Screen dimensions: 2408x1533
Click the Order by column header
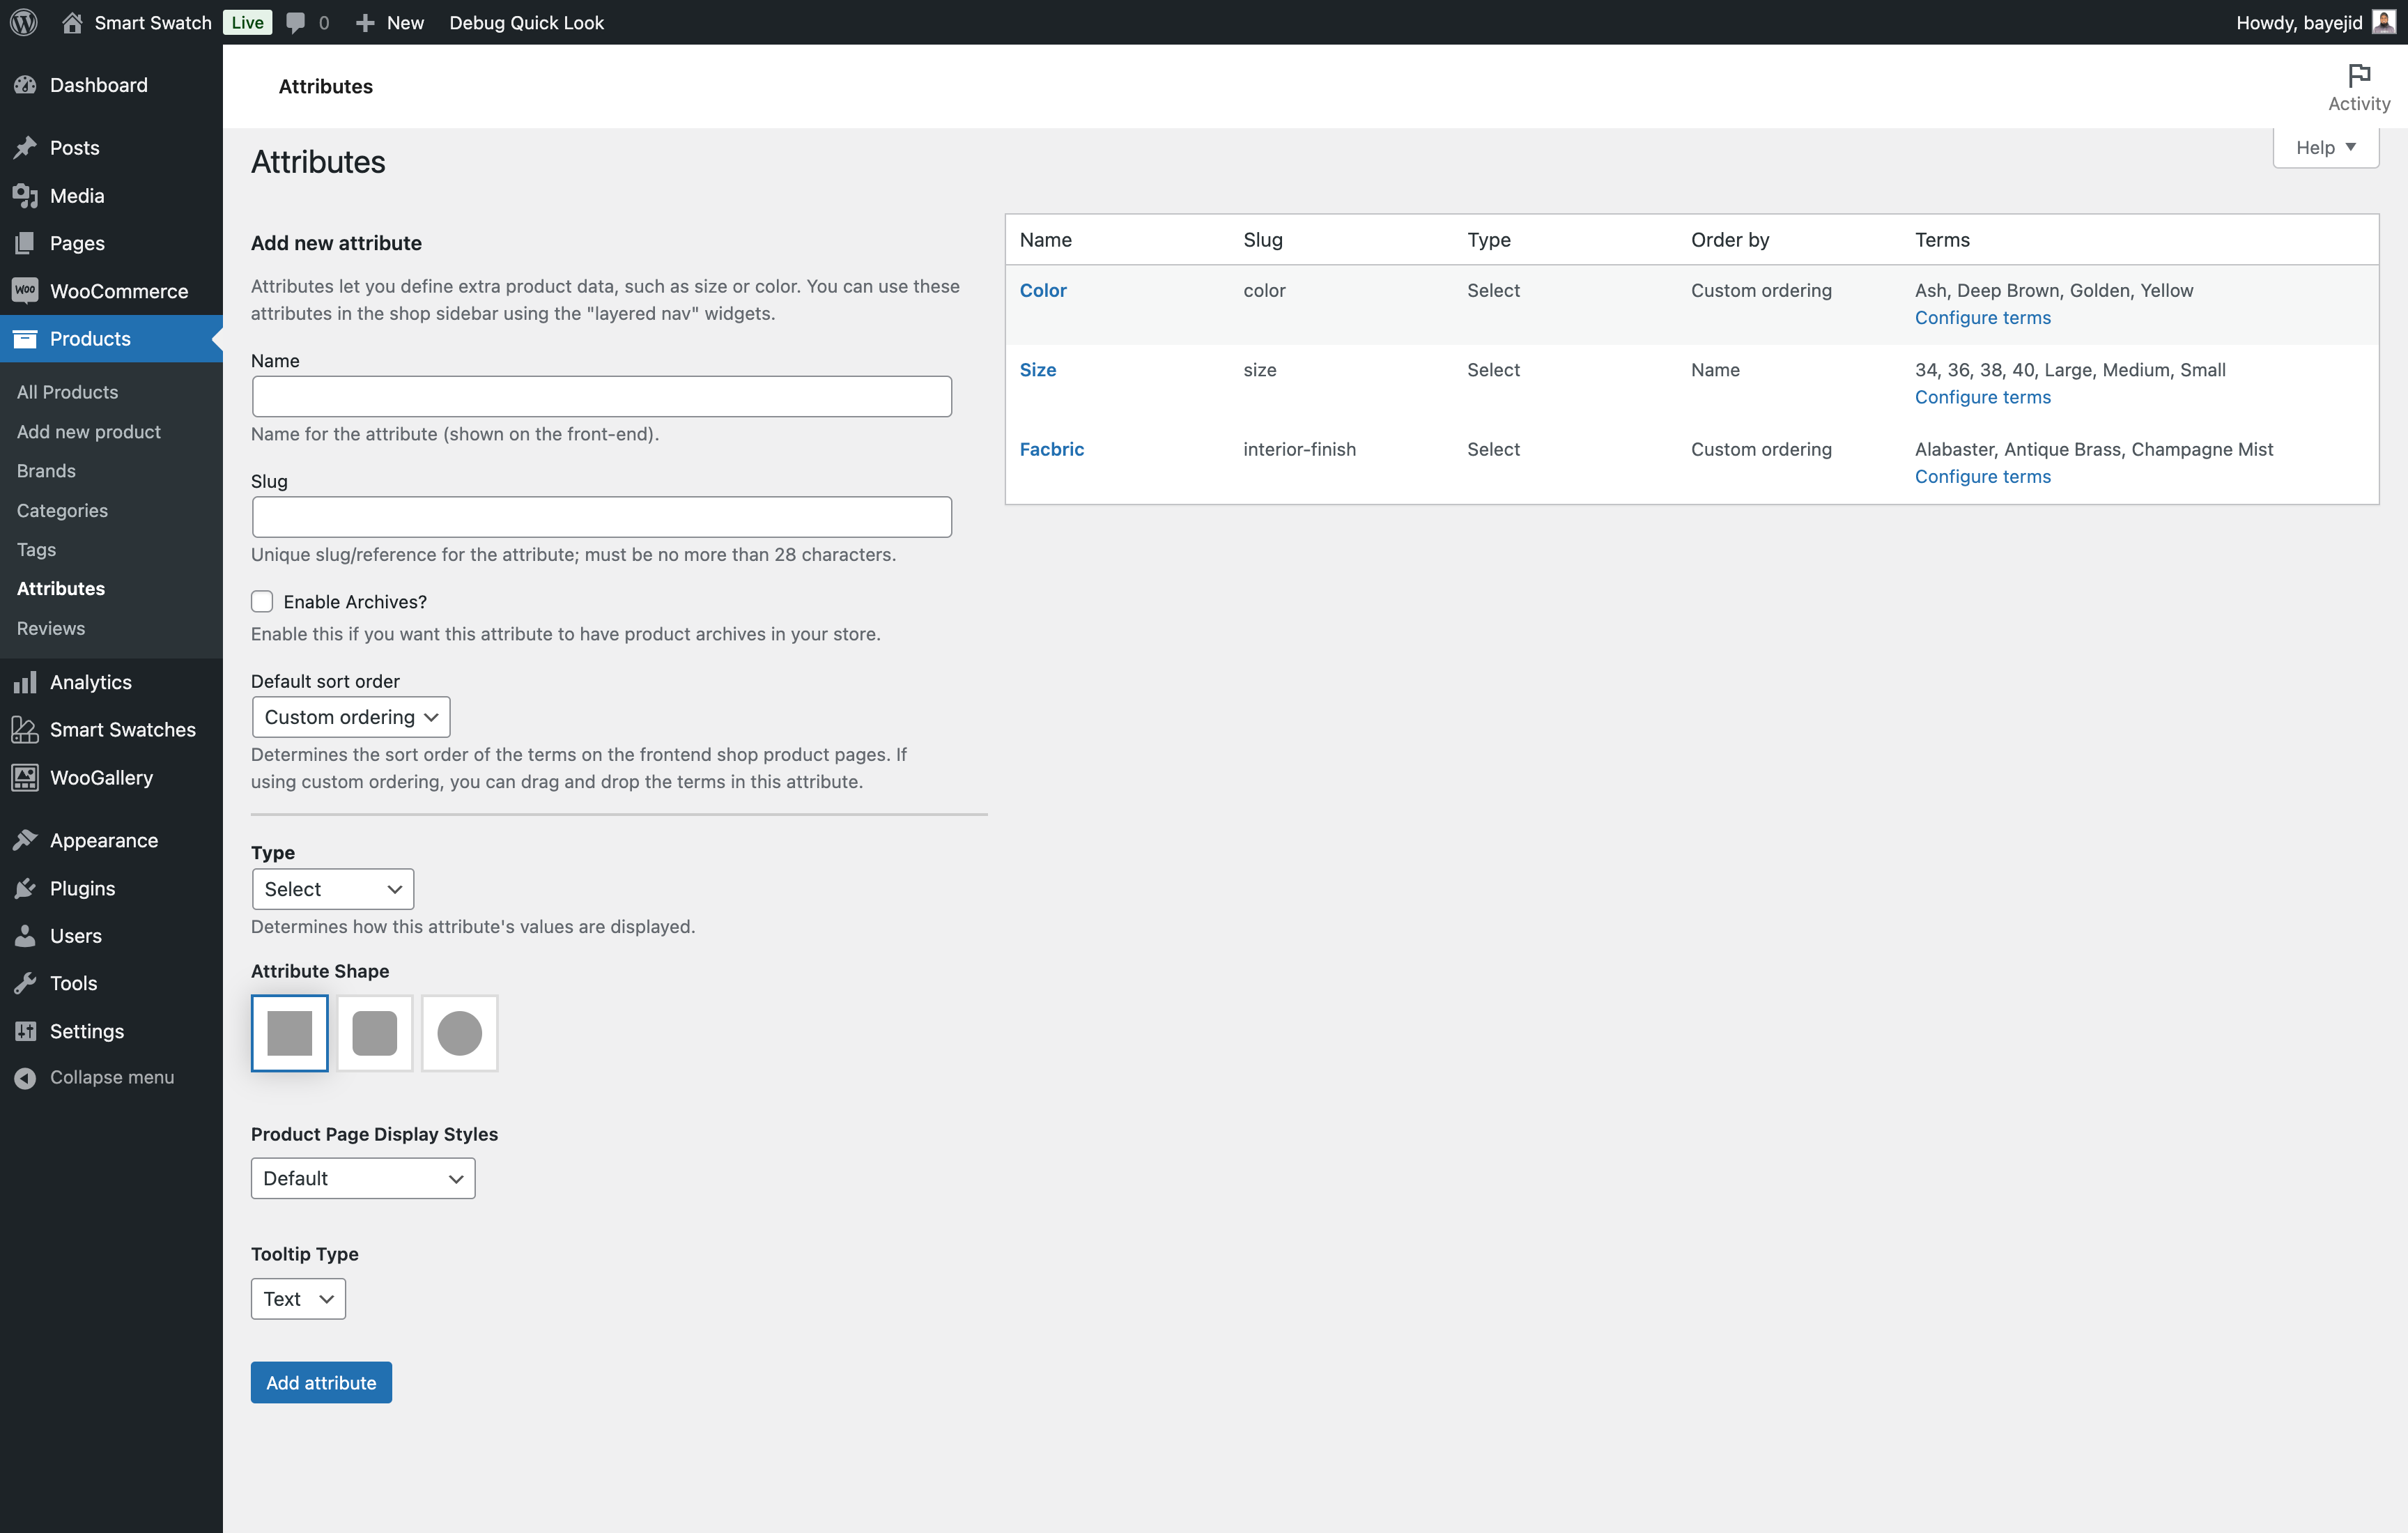tap(1729, 240)
